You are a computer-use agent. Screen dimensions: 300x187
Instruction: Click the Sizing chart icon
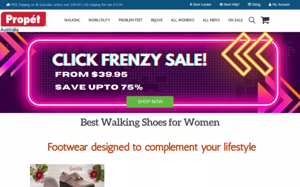click(249, 5)
